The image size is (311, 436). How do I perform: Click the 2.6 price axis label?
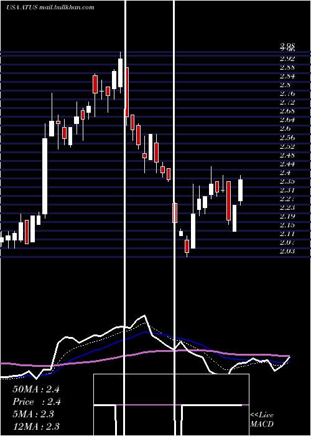pyautogui.click(x=285, y=128)
